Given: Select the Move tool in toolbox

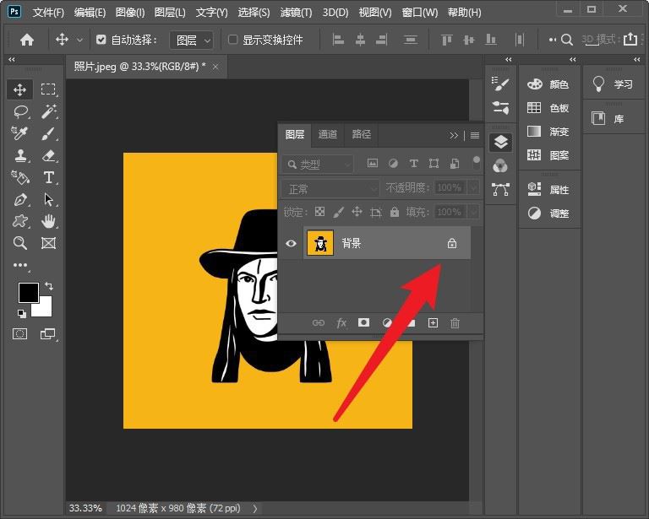Looking at the screenshot, I should (x=20, y=89).
